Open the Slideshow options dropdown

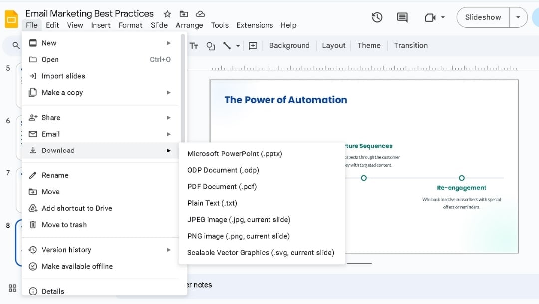tap(518, 17)
